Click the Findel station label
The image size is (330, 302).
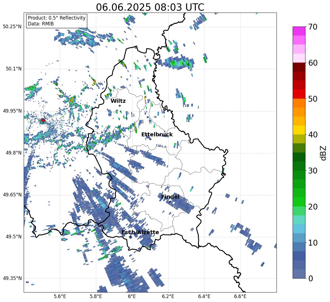coord(170,197)
